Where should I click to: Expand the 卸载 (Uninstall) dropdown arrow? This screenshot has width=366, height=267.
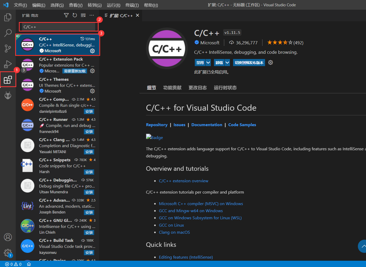(x=227, y=62)
